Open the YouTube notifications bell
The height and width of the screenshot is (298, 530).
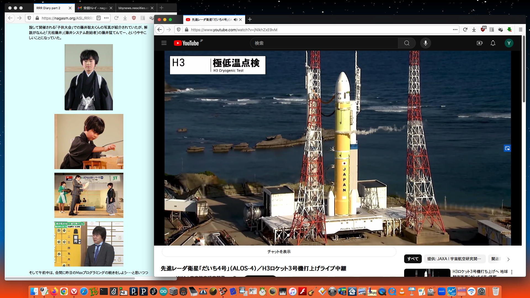pos(493,43)
